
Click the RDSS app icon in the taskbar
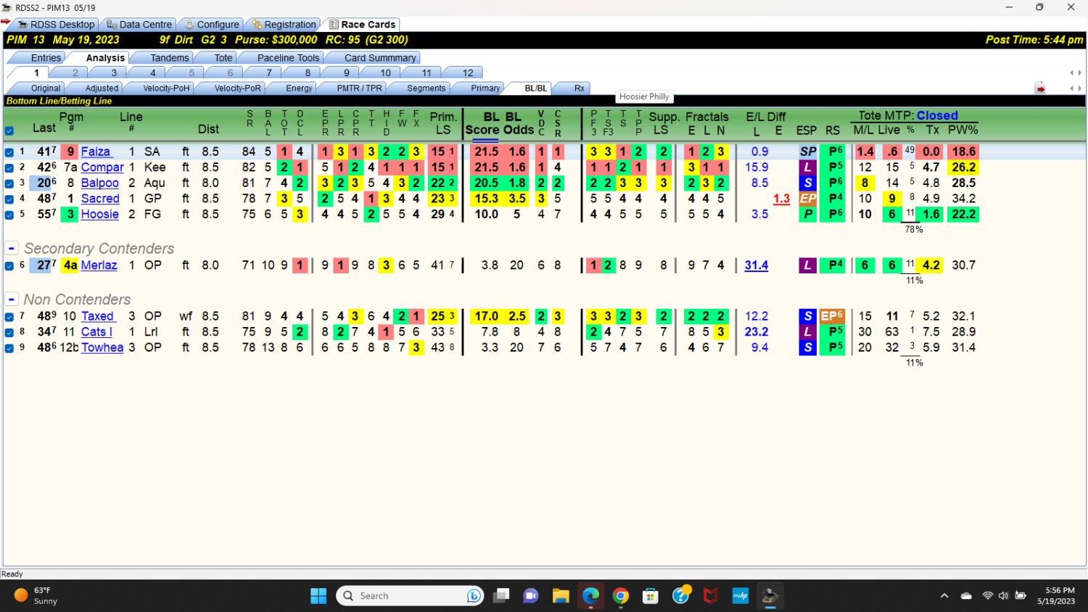coord(770,596)
